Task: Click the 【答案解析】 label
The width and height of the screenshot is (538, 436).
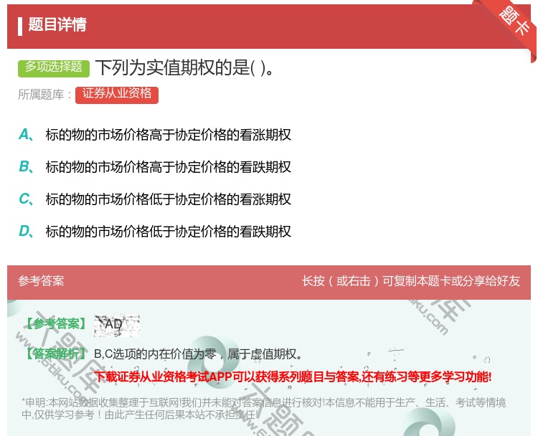Action: tap(55, 354)
